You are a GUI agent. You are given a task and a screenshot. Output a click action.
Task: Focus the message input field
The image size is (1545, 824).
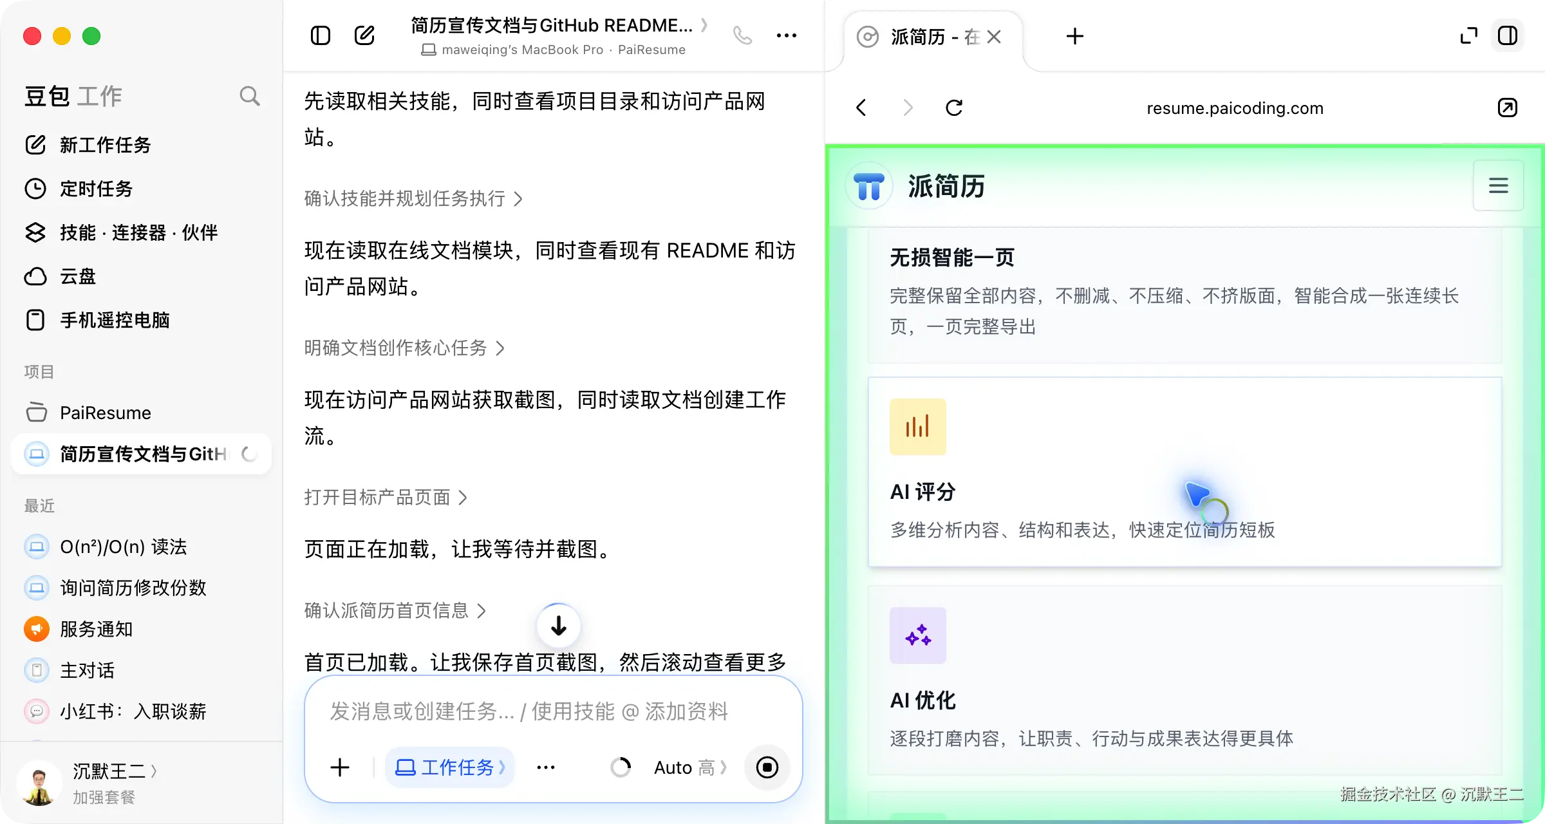coord(552,711)
